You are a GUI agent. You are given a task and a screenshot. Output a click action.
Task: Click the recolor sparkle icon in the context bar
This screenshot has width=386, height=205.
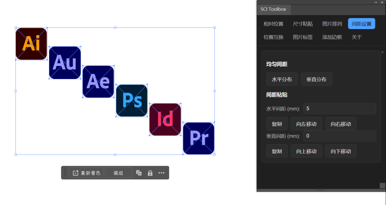[x=75, y=173]
